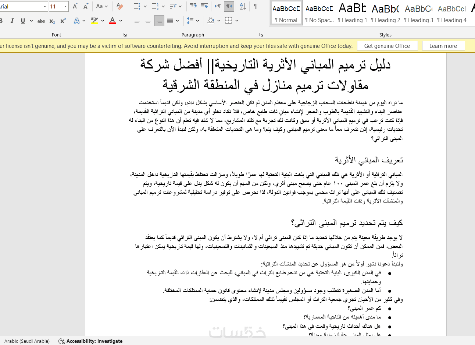The image size is (475, 345).
Task: Apply superscript formatting
Action: (x=63, y=21)
